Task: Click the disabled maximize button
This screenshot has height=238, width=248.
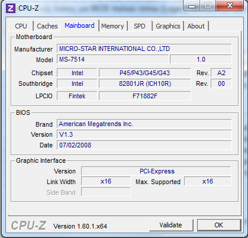Action: pos(208,5)
